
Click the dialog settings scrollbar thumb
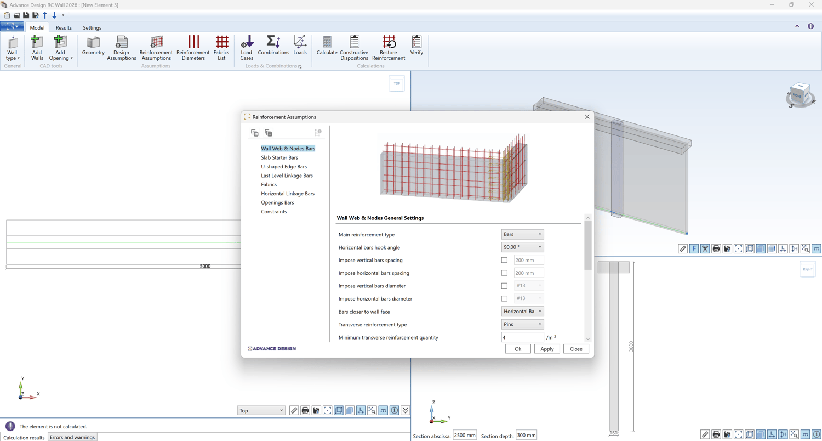(588, 246)
